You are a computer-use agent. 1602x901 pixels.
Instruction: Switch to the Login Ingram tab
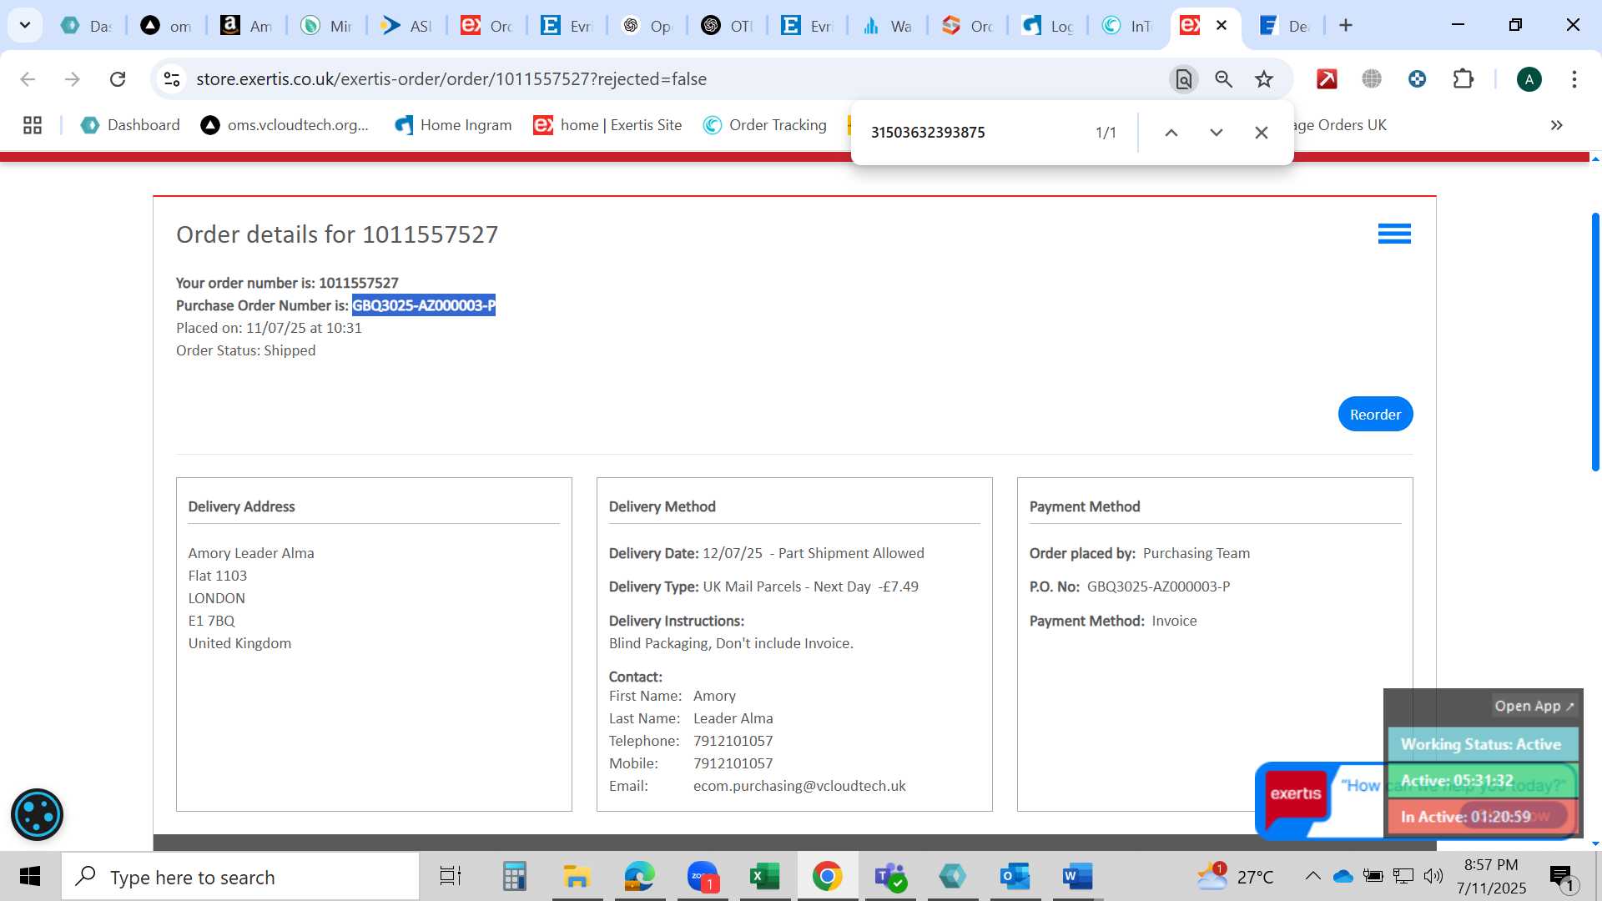pyautogui.click(x=1048, y=26)
